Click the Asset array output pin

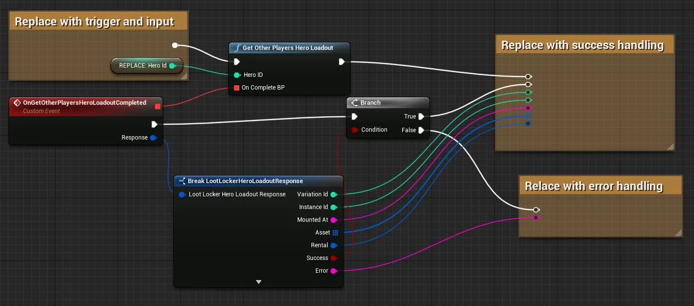335,233
